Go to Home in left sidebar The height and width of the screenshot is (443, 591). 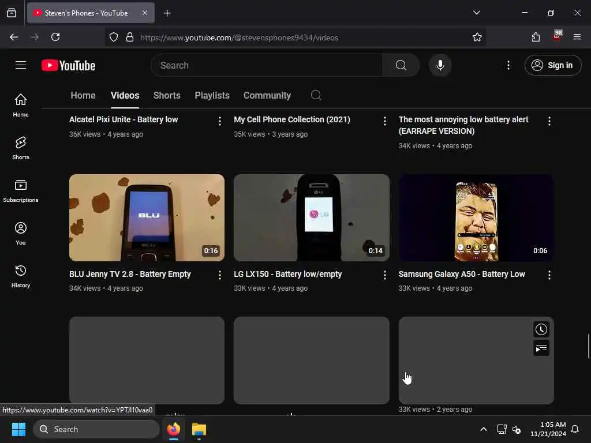tap(21, 105)
